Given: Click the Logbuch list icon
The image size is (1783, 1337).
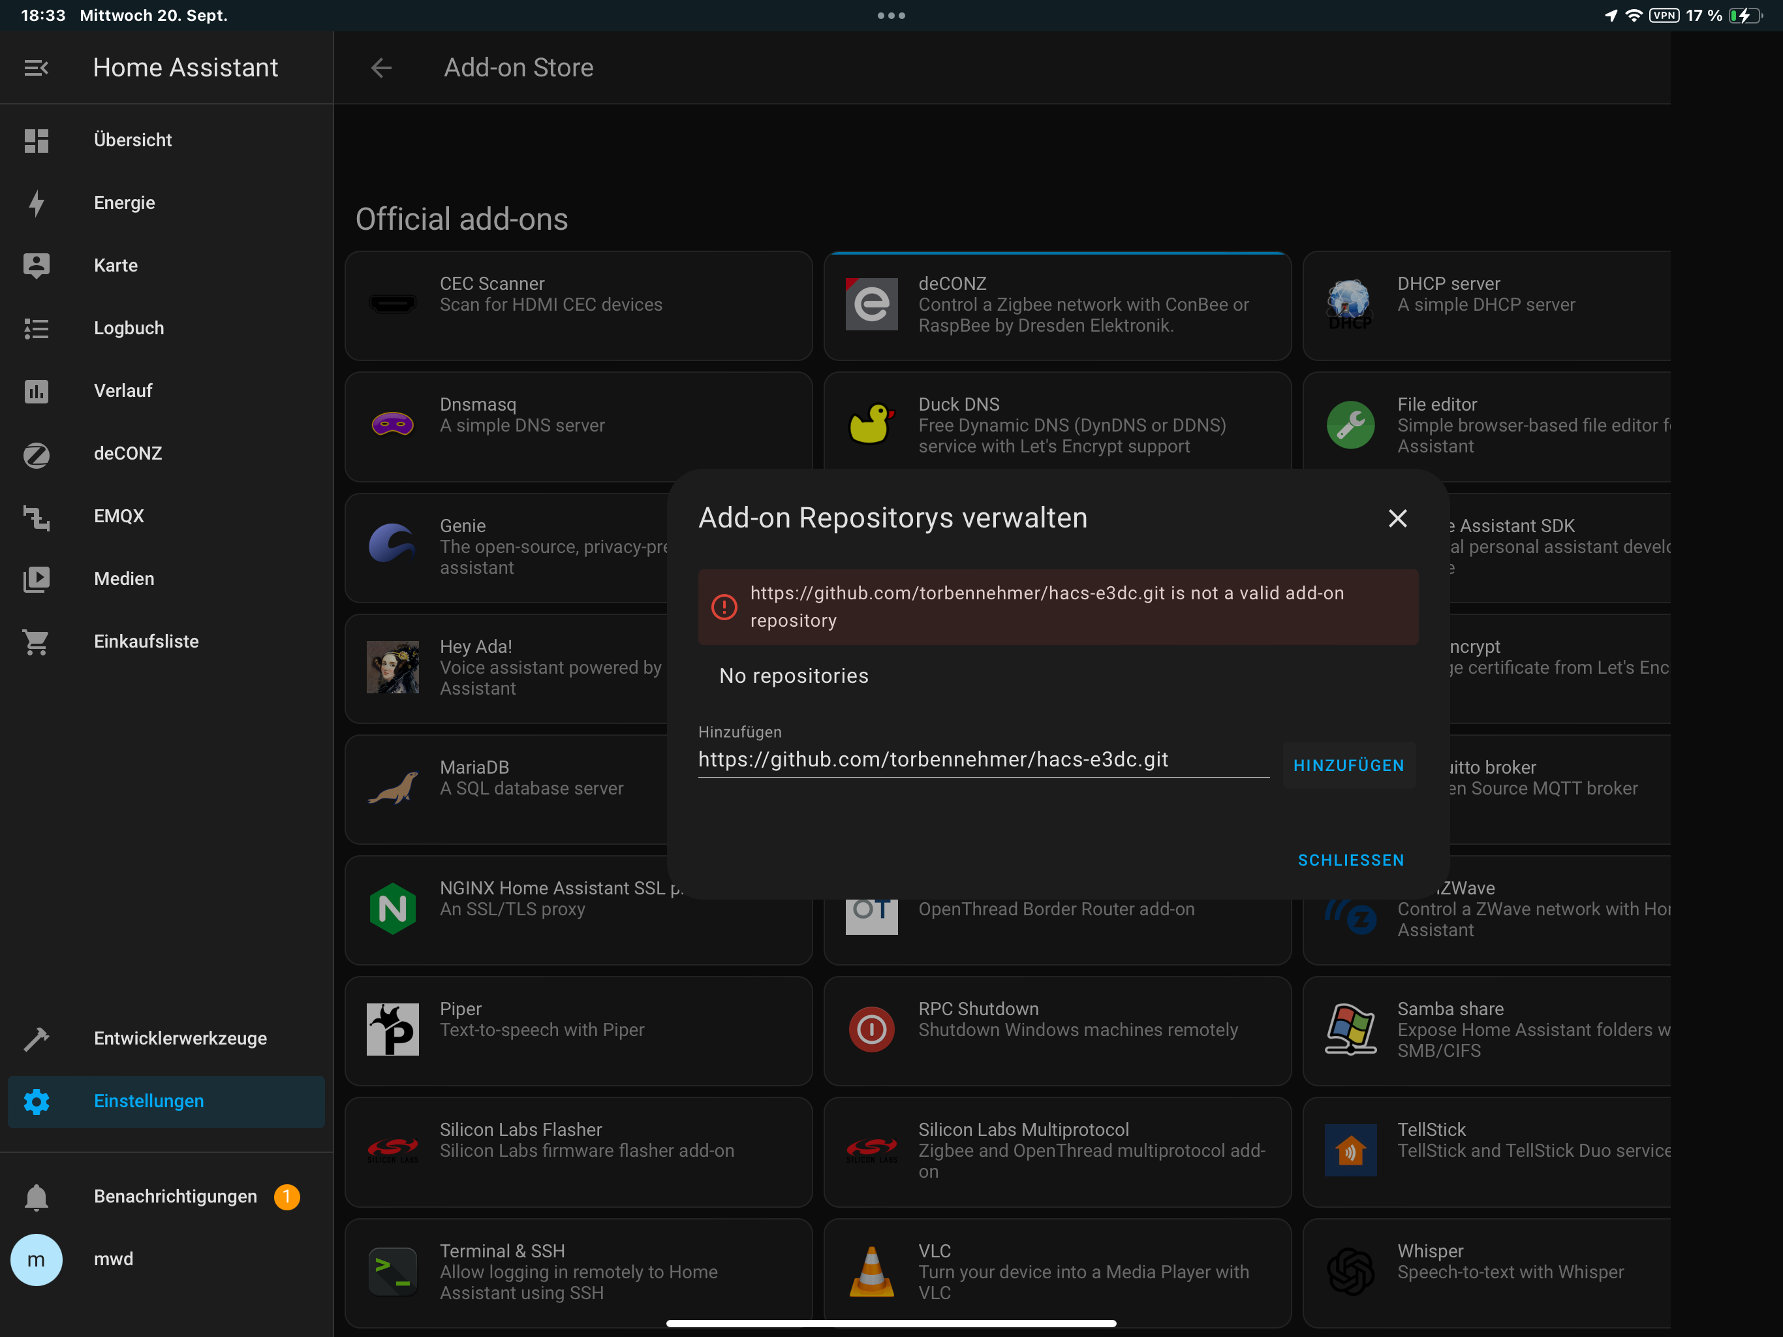Looking at the screenshot, I should (37, 328).
